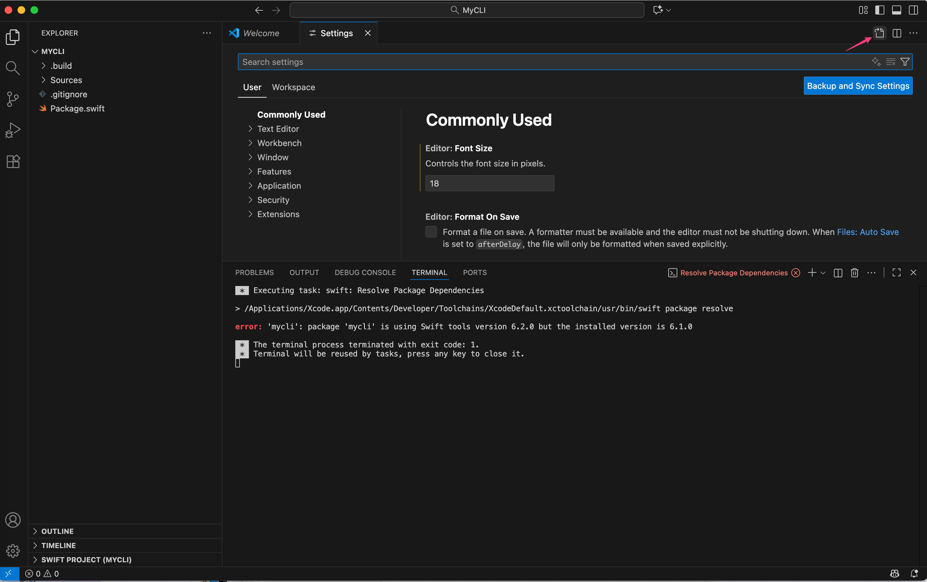Toggle the bottom panel visibility
The width and height of the screenshot is (927, 582).
(x=896, y=10)
